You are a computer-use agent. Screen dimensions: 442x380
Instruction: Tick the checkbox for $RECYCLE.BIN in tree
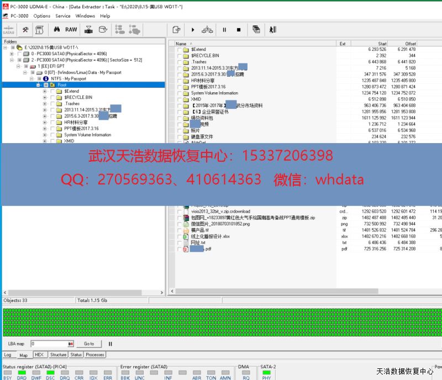tap(52, 97)
